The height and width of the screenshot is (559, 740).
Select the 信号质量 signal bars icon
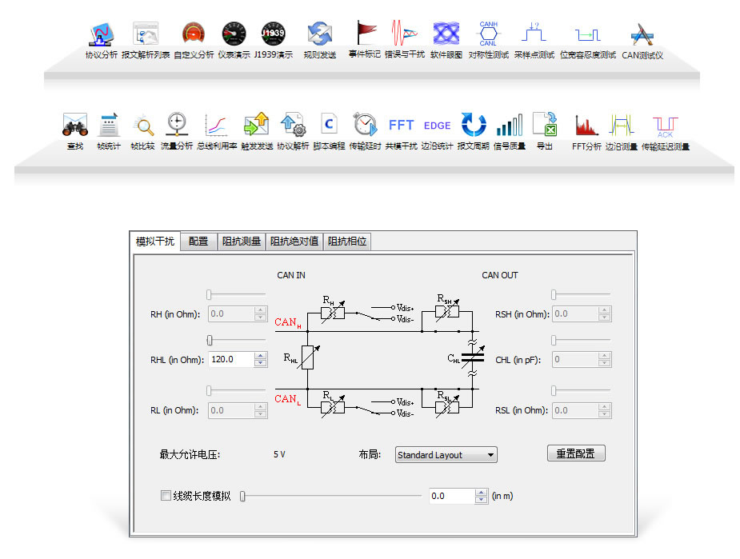(x=509, y=125)
